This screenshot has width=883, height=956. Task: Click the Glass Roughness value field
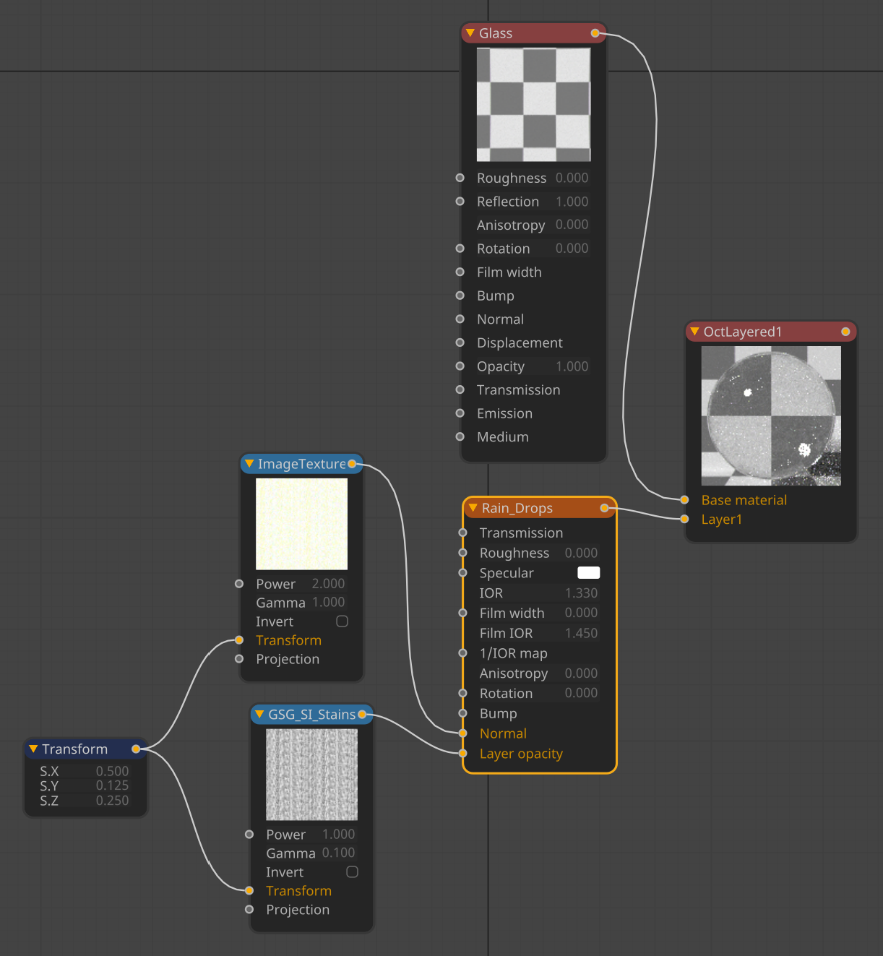[x=572, y=178]
